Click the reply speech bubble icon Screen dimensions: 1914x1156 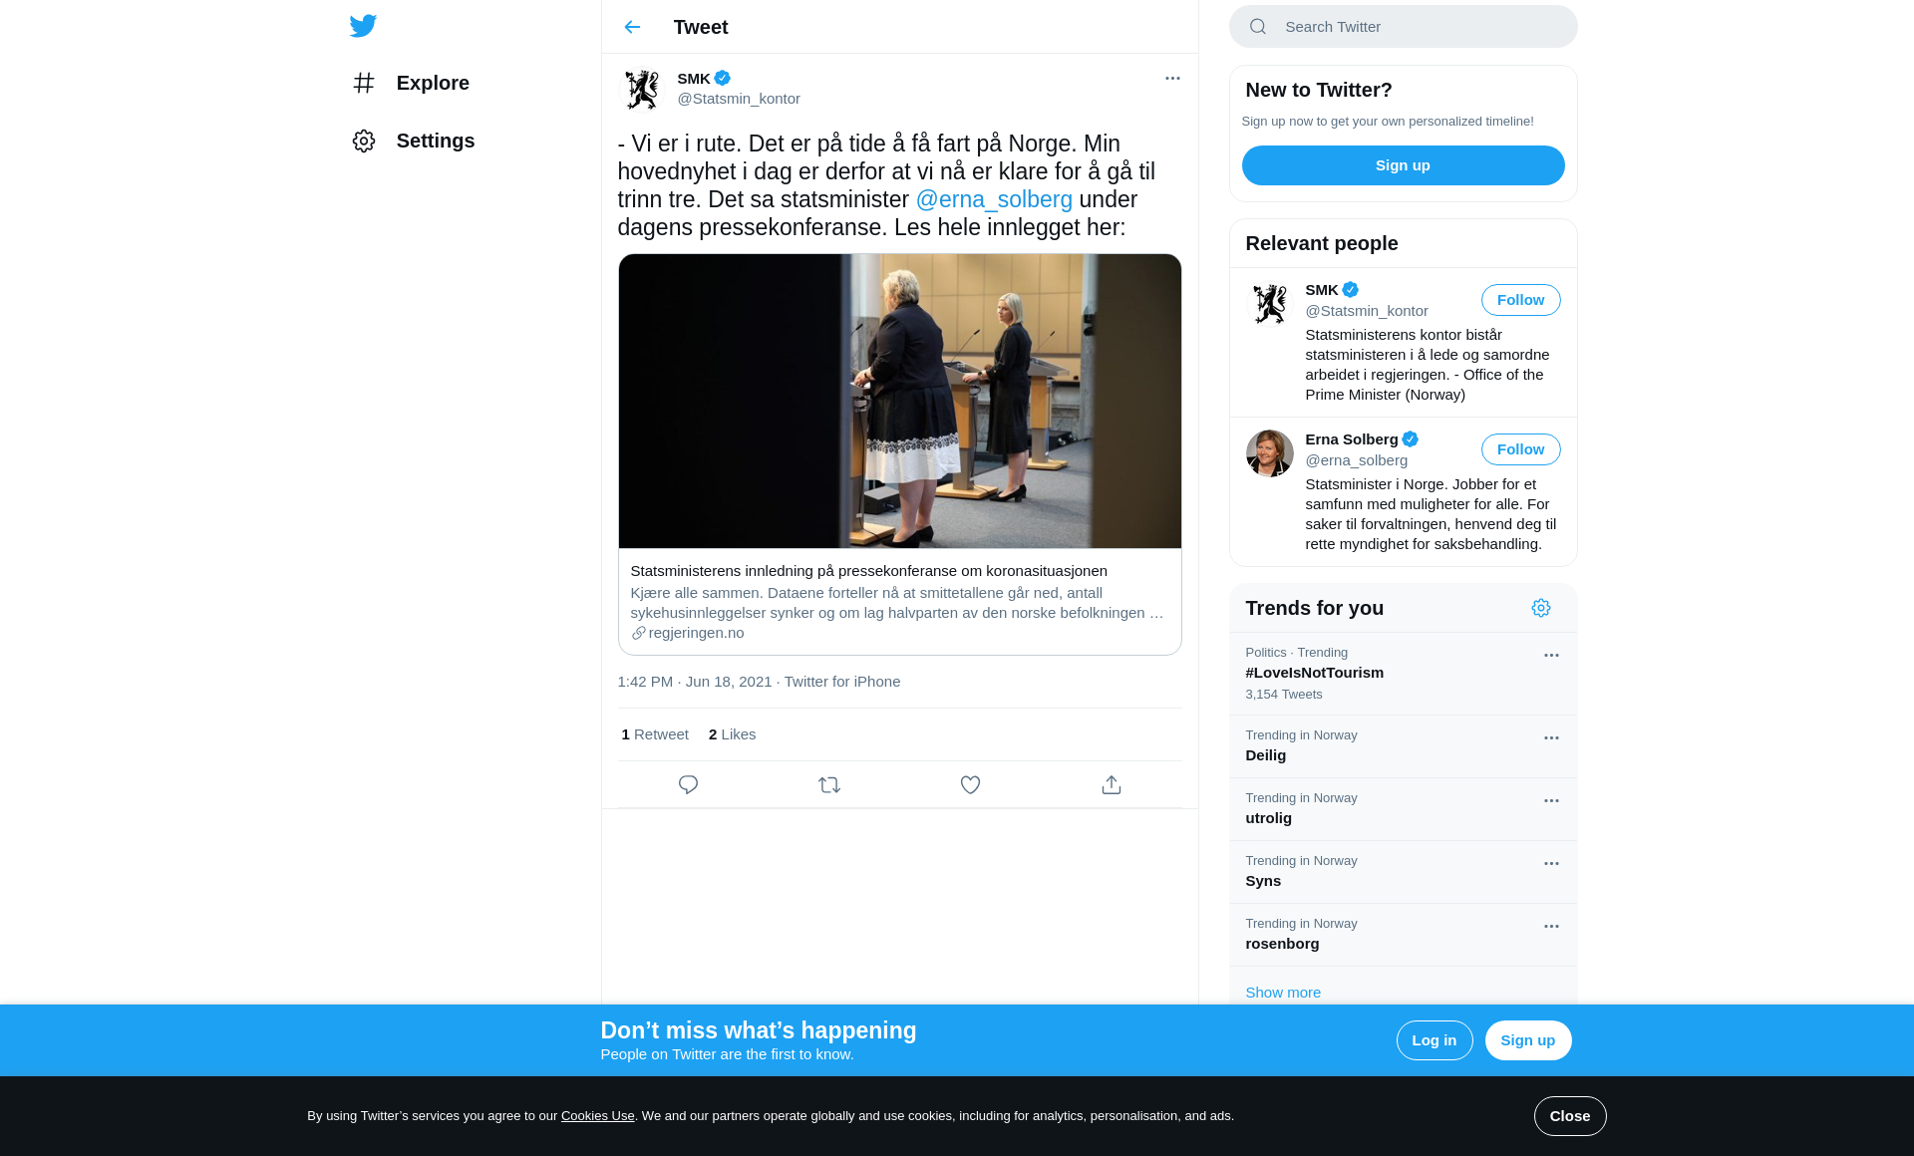coord(688,785)
